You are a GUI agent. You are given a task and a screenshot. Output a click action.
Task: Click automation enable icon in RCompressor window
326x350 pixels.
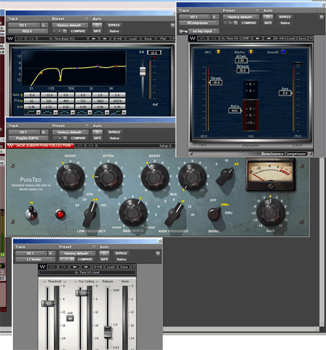click(x=268, y=17)
